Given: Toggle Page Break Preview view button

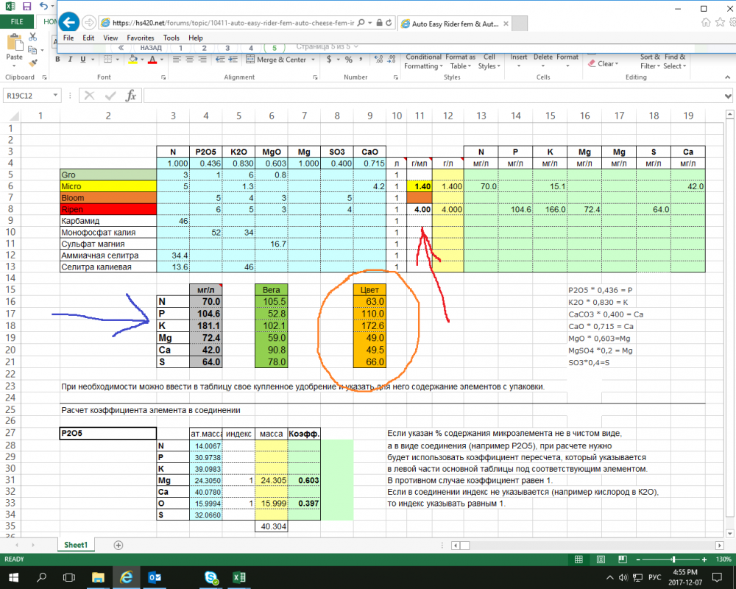Looking at the screenshot, I should coord(623,559).
